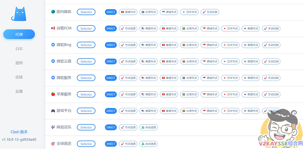Open the 日志 logs tab

click(x=19, y=49)
